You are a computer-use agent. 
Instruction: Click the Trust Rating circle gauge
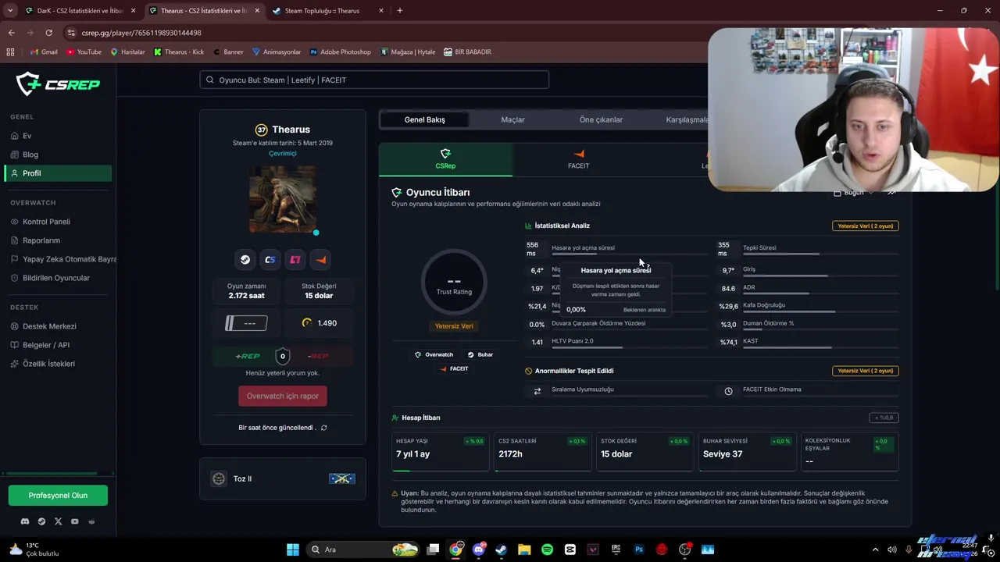tap(454, 282)
